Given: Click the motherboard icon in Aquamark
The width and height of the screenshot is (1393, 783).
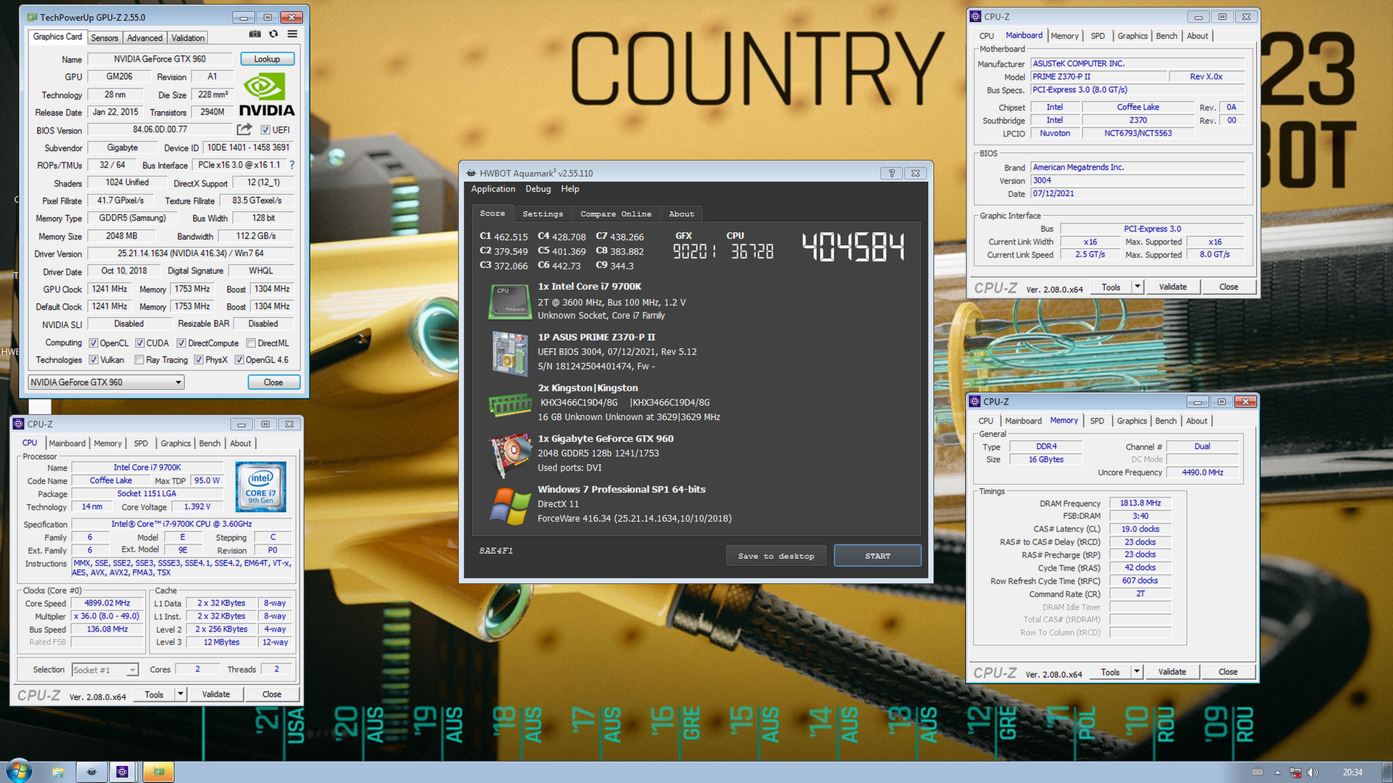Looking at the screenshot, I should [x=510, y=354].
